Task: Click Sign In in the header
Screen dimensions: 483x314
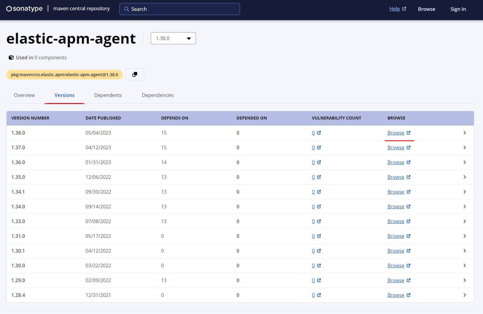Action: (x=458, y=9)
